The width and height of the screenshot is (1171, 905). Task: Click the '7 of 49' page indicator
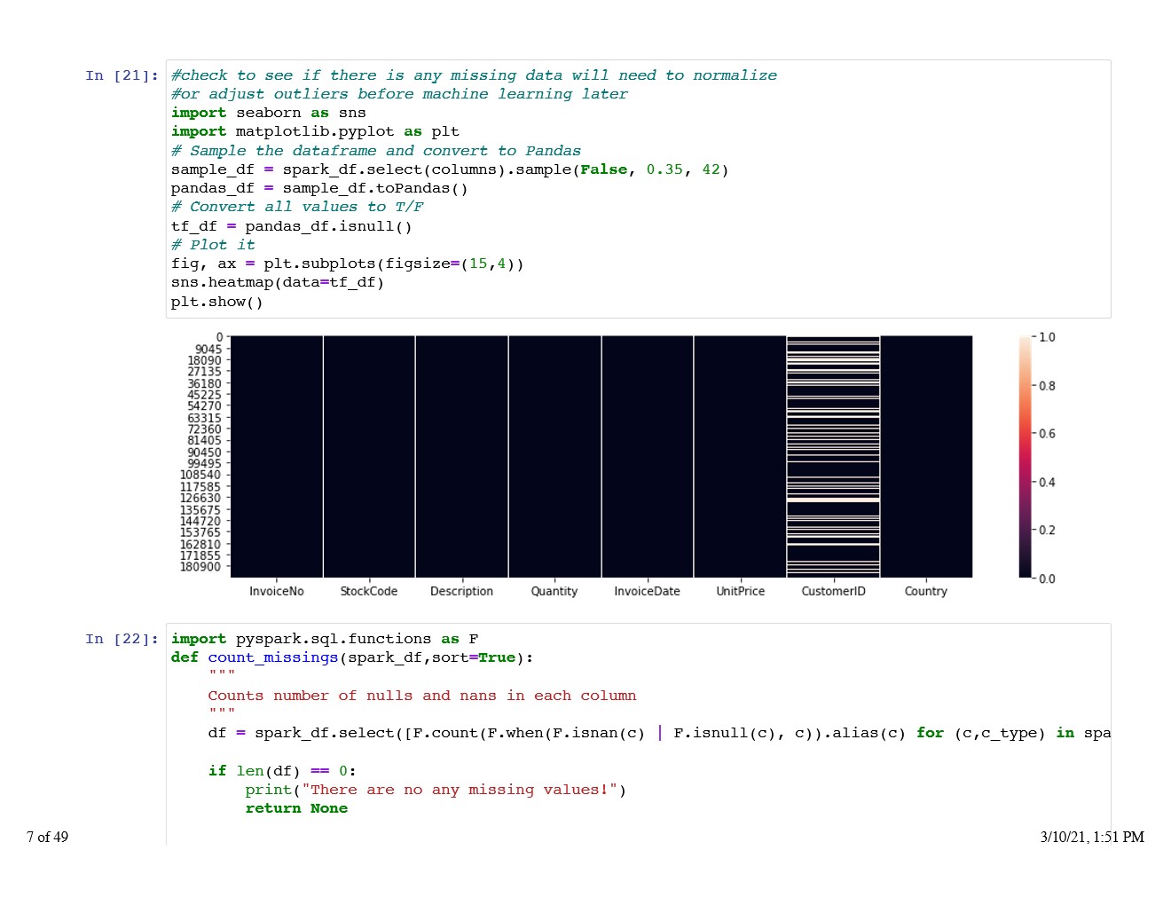tap(47, 837)
